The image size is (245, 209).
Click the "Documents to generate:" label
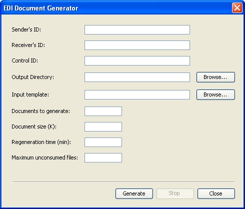pos(41,111)
